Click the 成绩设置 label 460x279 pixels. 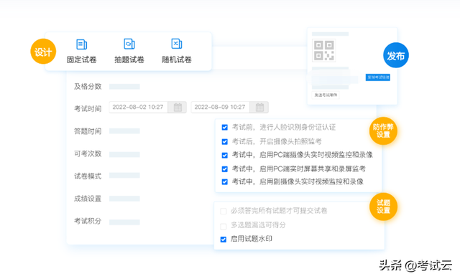(x=88, y=199)
